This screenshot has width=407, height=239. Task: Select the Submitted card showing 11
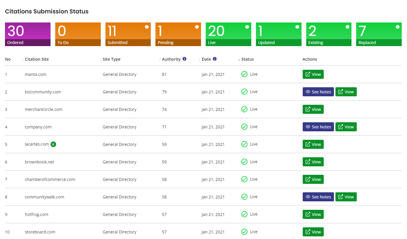(128, 34)
